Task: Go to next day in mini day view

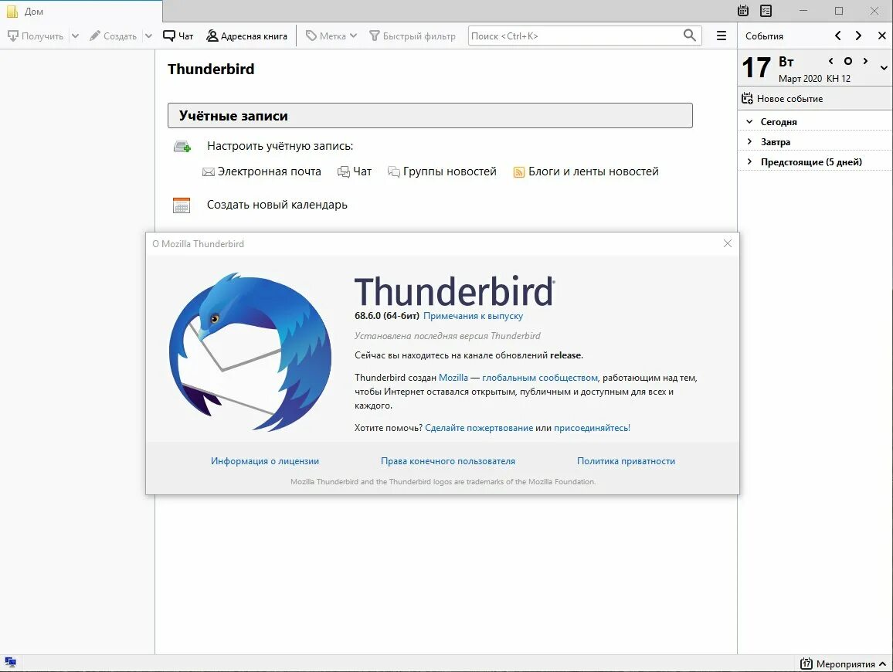Action: click(x=865, y=61)
